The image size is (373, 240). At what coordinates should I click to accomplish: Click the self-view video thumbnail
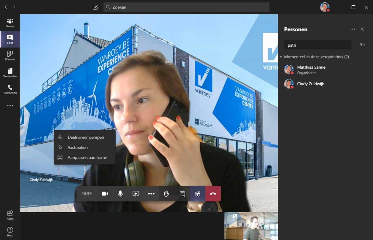(251, 226)
